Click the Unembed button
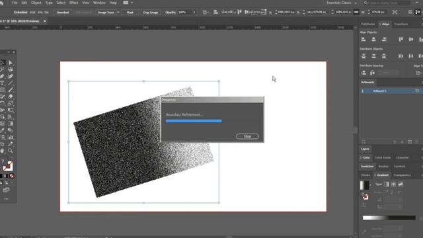Screen dimensions: 423x238 coord(63,13)
